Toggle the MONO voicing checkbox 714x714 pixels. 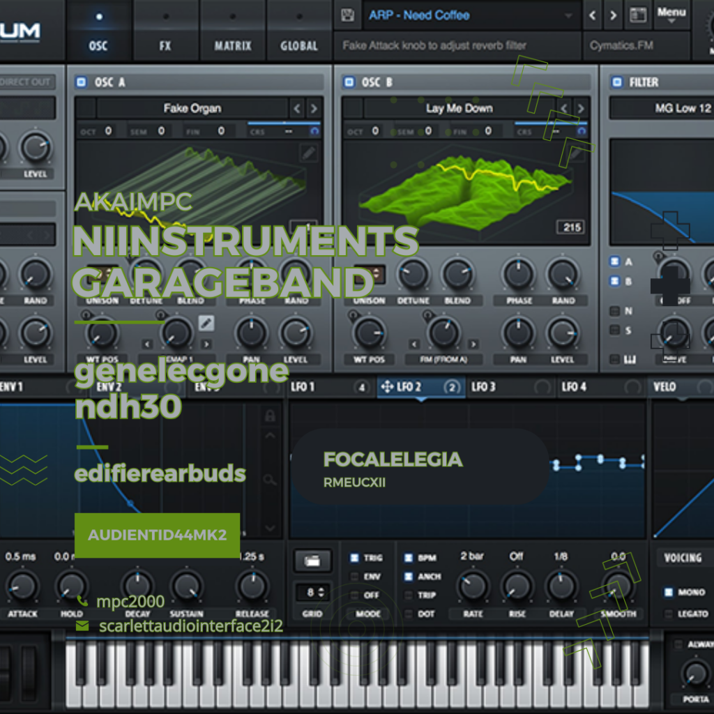(x=668, y=592)
